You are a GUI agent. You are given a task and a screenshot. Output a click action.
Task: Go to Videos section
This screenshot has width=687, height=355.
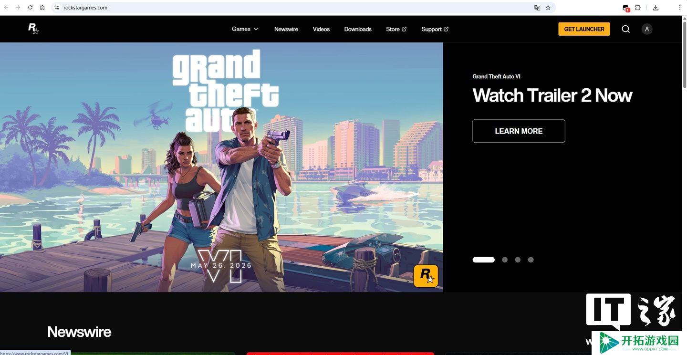[321, 29]
